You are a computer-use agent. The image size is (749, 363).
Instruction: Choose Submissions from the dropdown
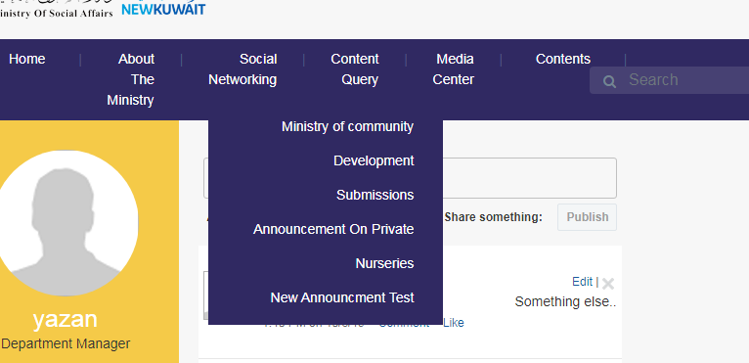pyautogui.click(x=374, y=195)
